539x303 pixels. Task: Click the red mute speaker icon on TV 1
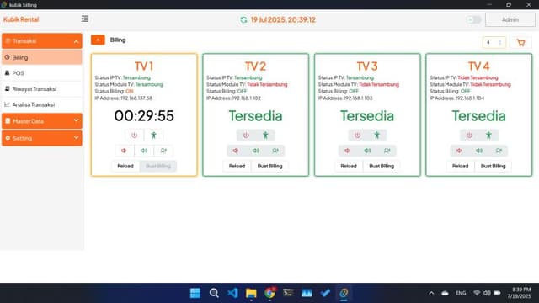(x=124, y=151)
